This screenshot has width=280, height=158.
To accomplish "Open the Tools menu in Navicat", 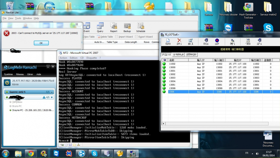I will click(18, 18).
